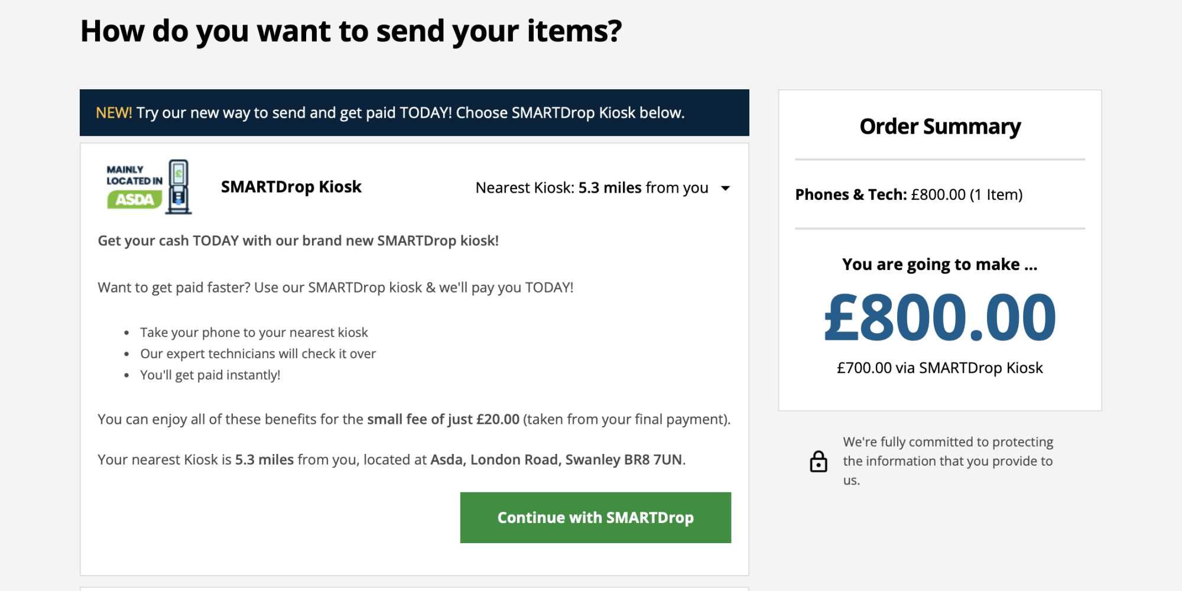Click the large £800.00 total amount

[940, 318]
